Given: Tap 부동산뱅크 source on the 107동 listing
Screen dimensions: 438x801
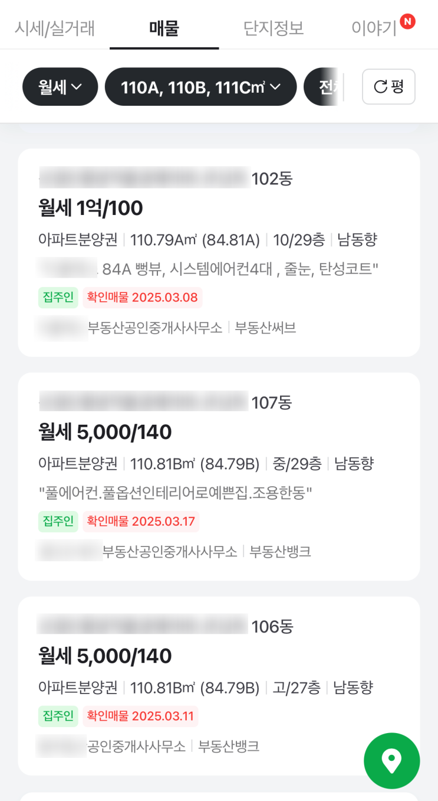Looking at the screenshot, I should point(280,552).
